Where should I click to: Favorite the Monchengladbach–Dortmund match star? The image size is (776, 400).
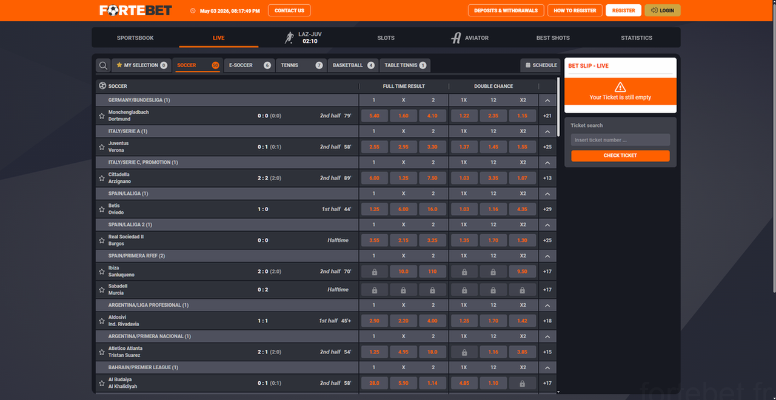coord(102,116)
